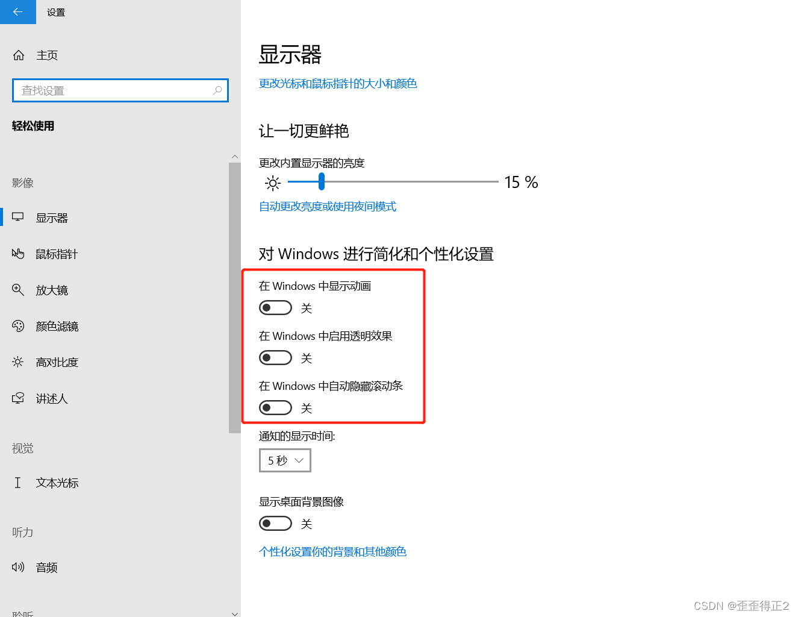Select the 文本光标 I-beam icon
The width and height of the screenshot is (798, 617).
(x=17, y=483)
